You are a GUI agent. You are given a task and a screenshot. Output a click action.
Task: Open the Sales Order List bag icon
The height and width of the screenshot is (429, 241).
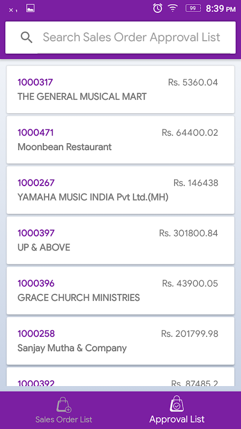tap(64, 404)
